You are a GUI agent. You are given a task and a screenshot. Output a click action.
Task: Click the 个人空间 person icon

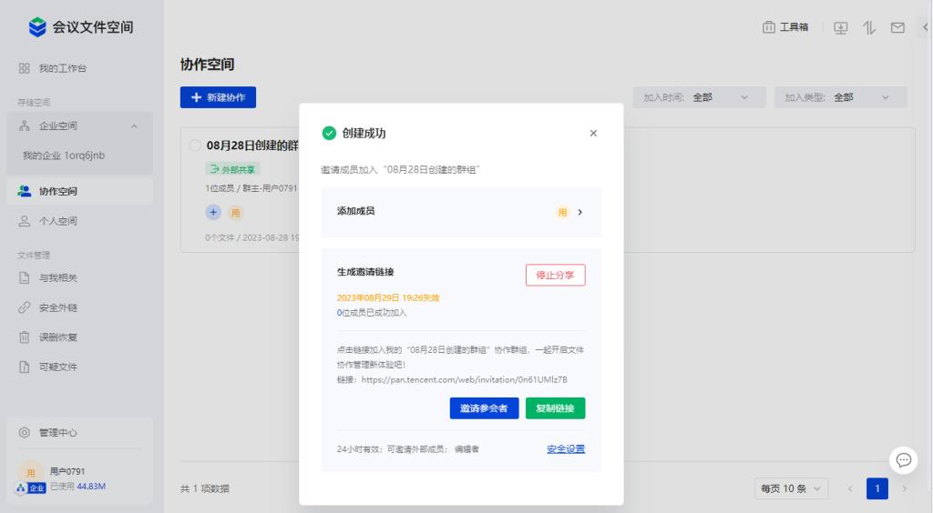25,221
